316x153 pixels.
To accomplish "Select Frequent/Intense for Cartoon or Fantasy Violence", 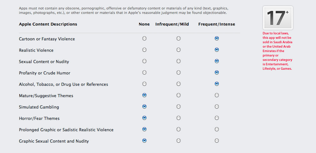I will click(x=217, y=38).
